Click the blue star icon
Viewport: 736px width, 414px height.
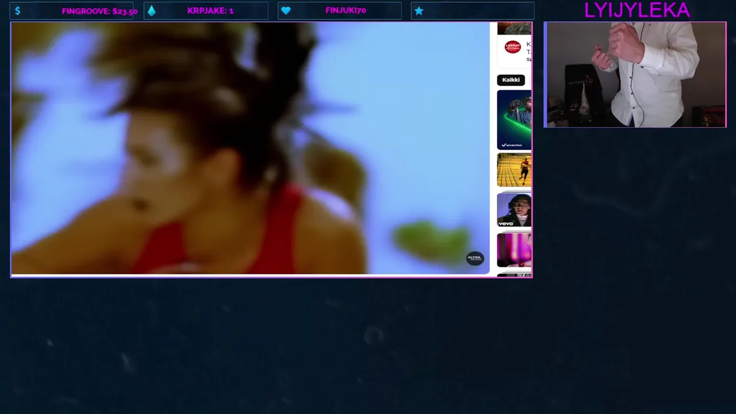coord(419,11)
